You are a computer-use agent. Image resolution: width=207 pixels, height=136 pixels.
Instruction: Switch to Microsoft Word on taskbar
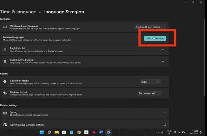point(101,132)
